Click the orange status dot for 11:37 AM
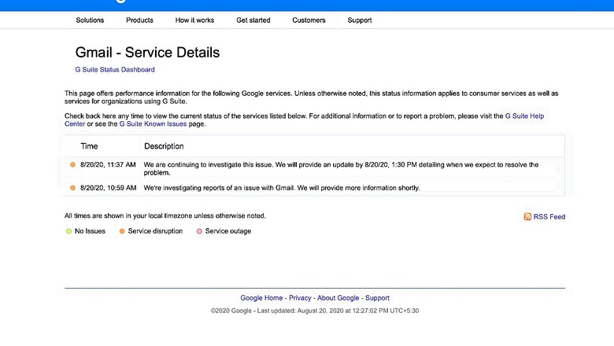Image resolution: width=614 pixels, height=346 pixels. (x=72, y=164)
